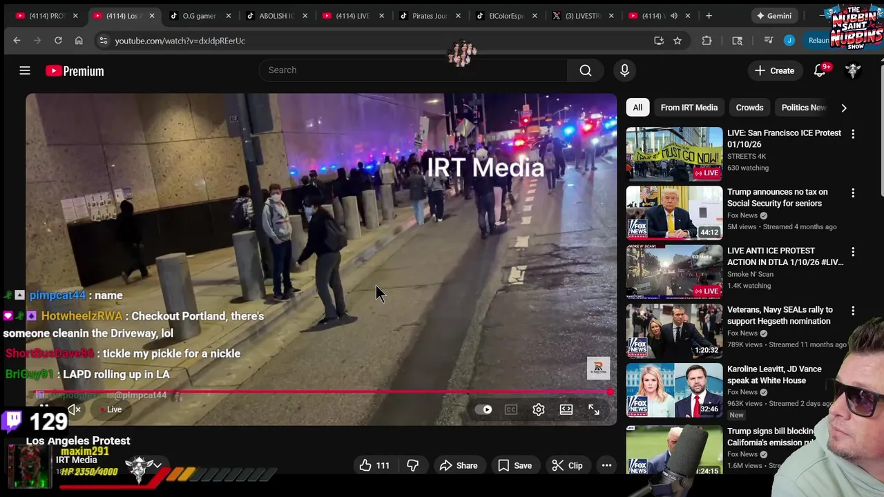Dislike this video
Viewport: 884px width, 497px height.
(413, 465)
